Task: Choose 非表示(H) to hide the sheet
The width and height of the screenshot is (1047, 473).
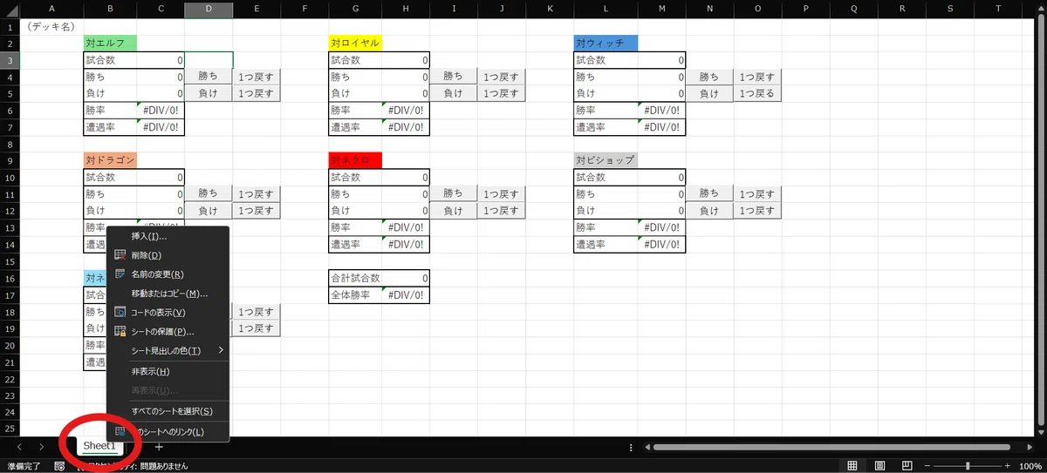Action: point(168,372)
